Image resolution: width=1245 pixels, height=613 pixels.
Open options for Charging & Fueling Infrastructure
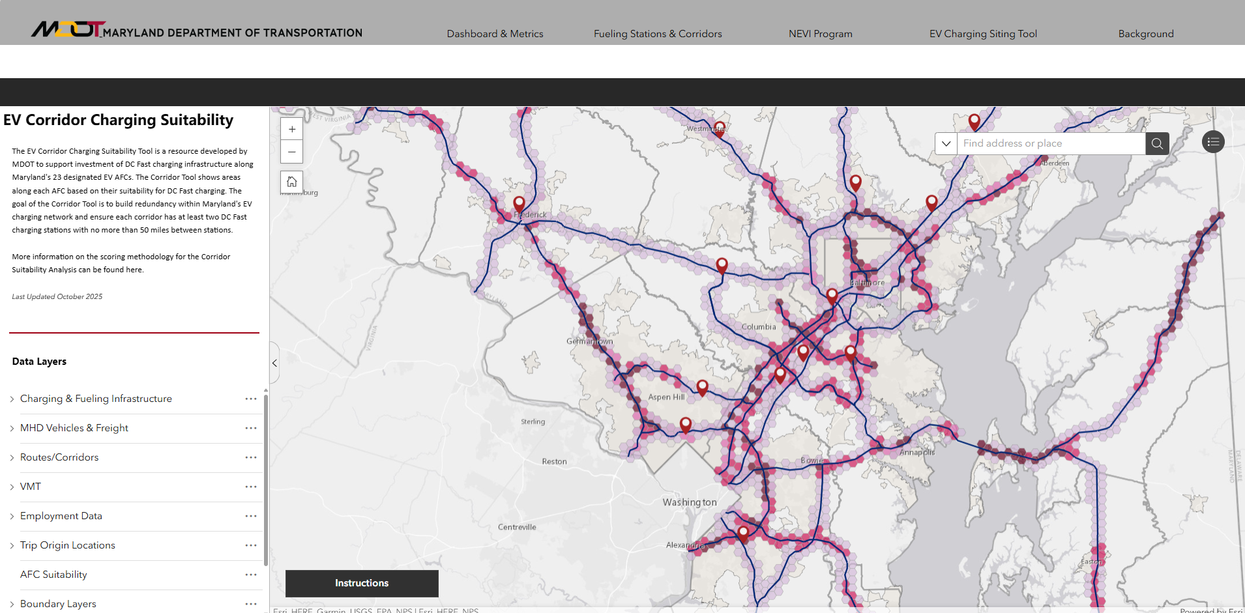click(251, 399)
